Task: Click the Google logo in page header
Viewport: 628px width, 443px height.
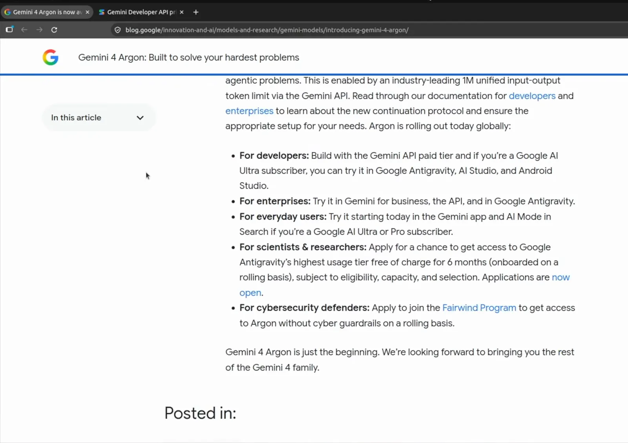Action: (x=51, y=57)
